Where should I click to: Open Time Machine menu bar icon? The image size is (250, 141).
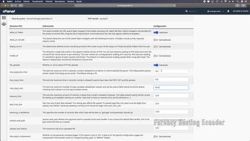click(x=217, y=2)
